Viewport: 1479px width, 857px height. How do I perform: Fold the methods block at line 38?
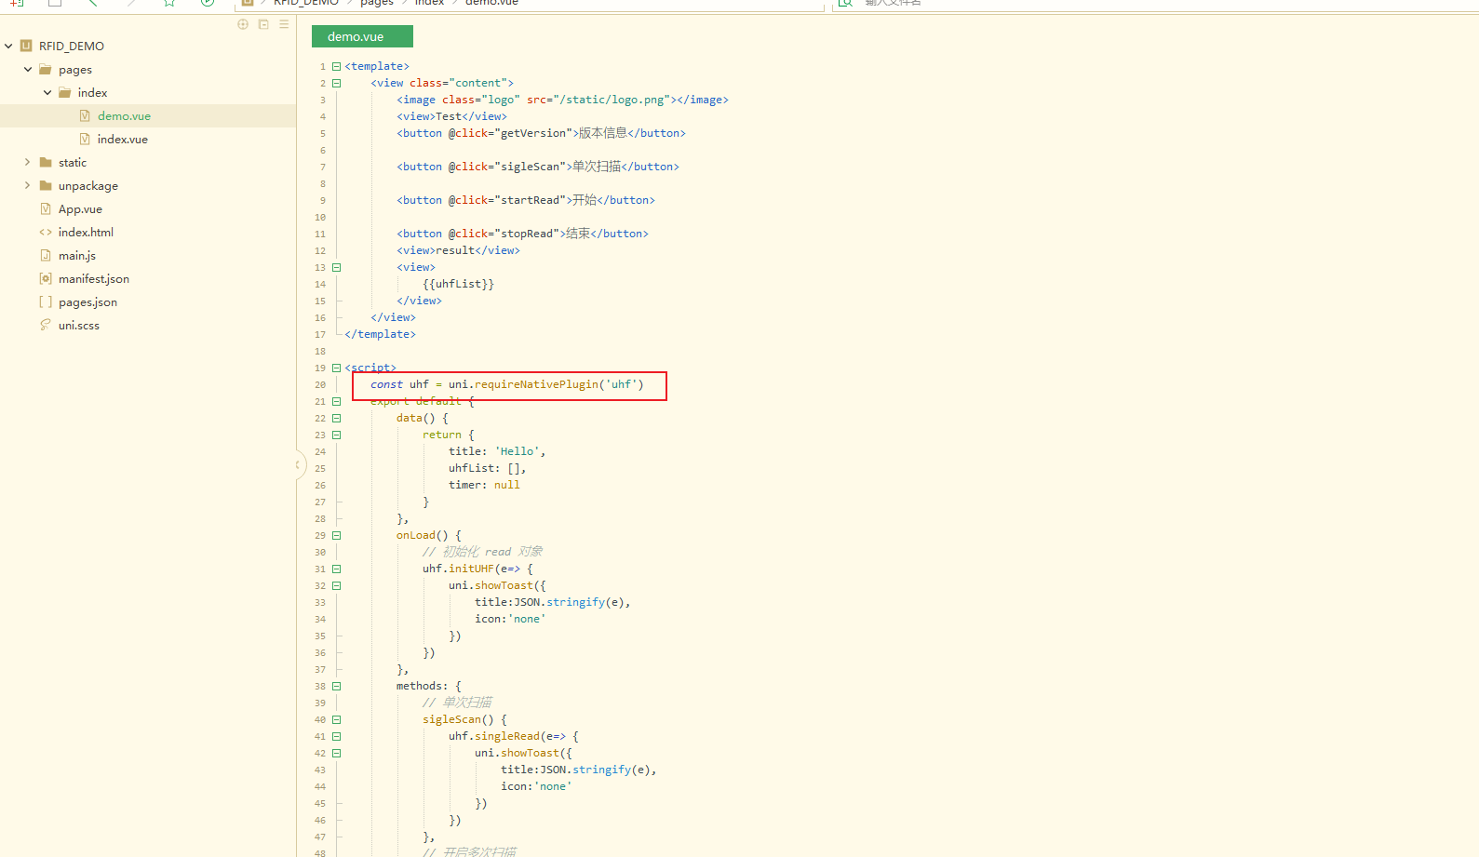[x=337, y=686]
